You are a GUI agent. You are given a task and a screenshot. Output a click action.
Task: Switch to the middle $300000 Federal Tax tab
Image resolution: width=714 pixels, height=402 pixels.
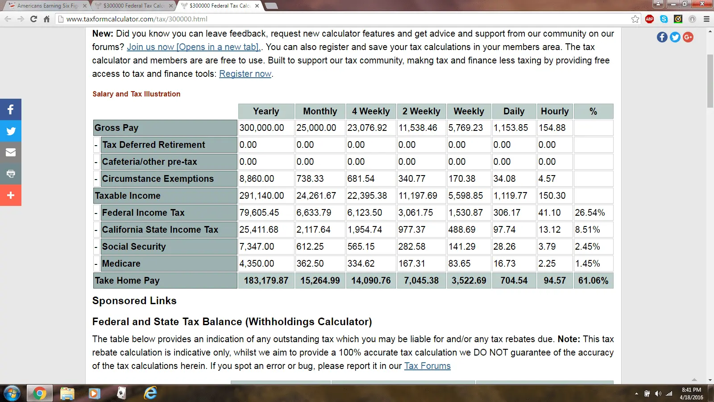click(x=133, y=6)
